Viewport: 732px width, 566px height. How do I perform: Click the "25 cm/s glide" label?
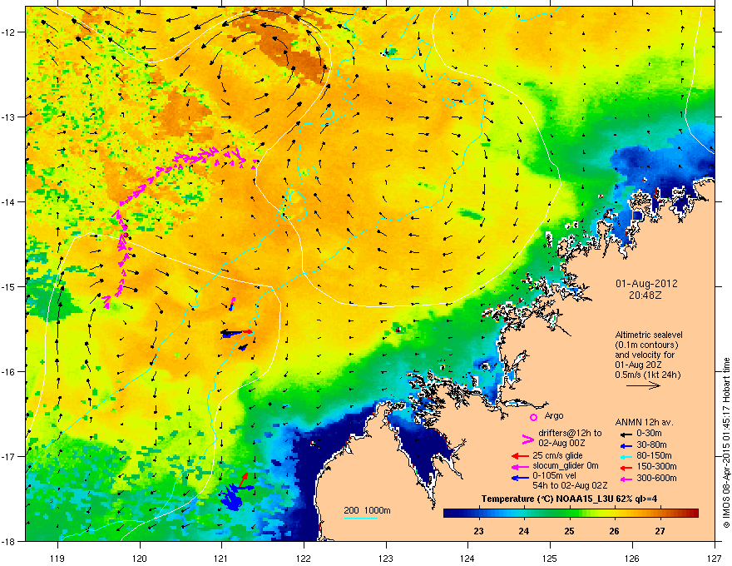click(x=557, y=455)
